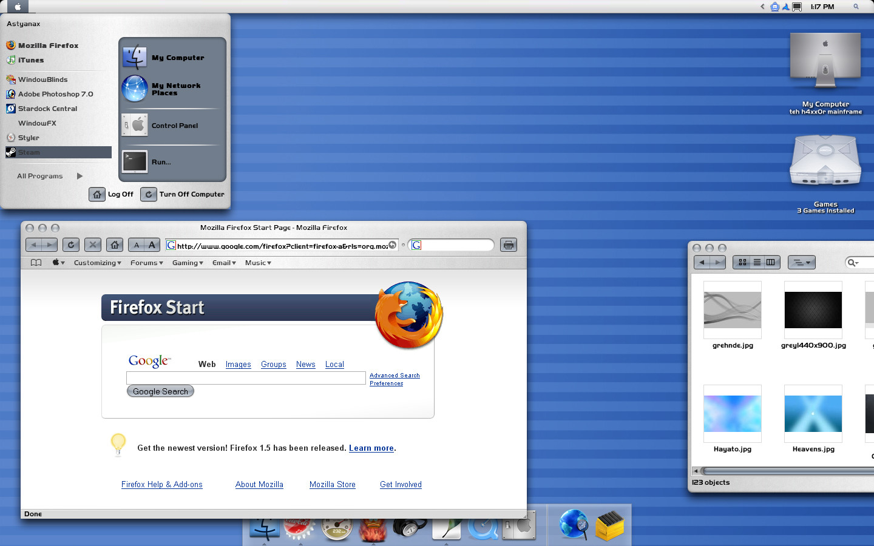Image resolution: width=874 pixels, height=546 pixels.
Task: Focus the Firefox URL address bar
Action: 282,246
